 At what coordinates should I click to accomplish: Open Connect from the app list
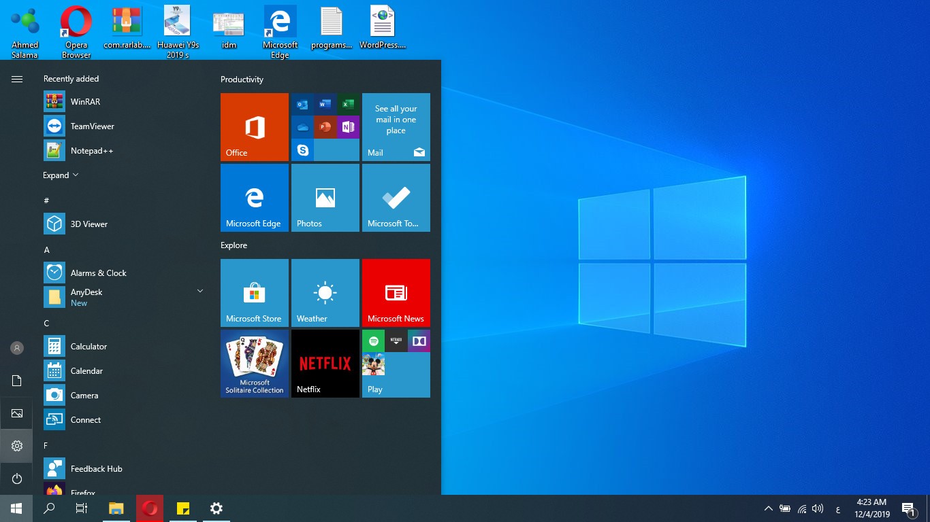pos(124,420)
